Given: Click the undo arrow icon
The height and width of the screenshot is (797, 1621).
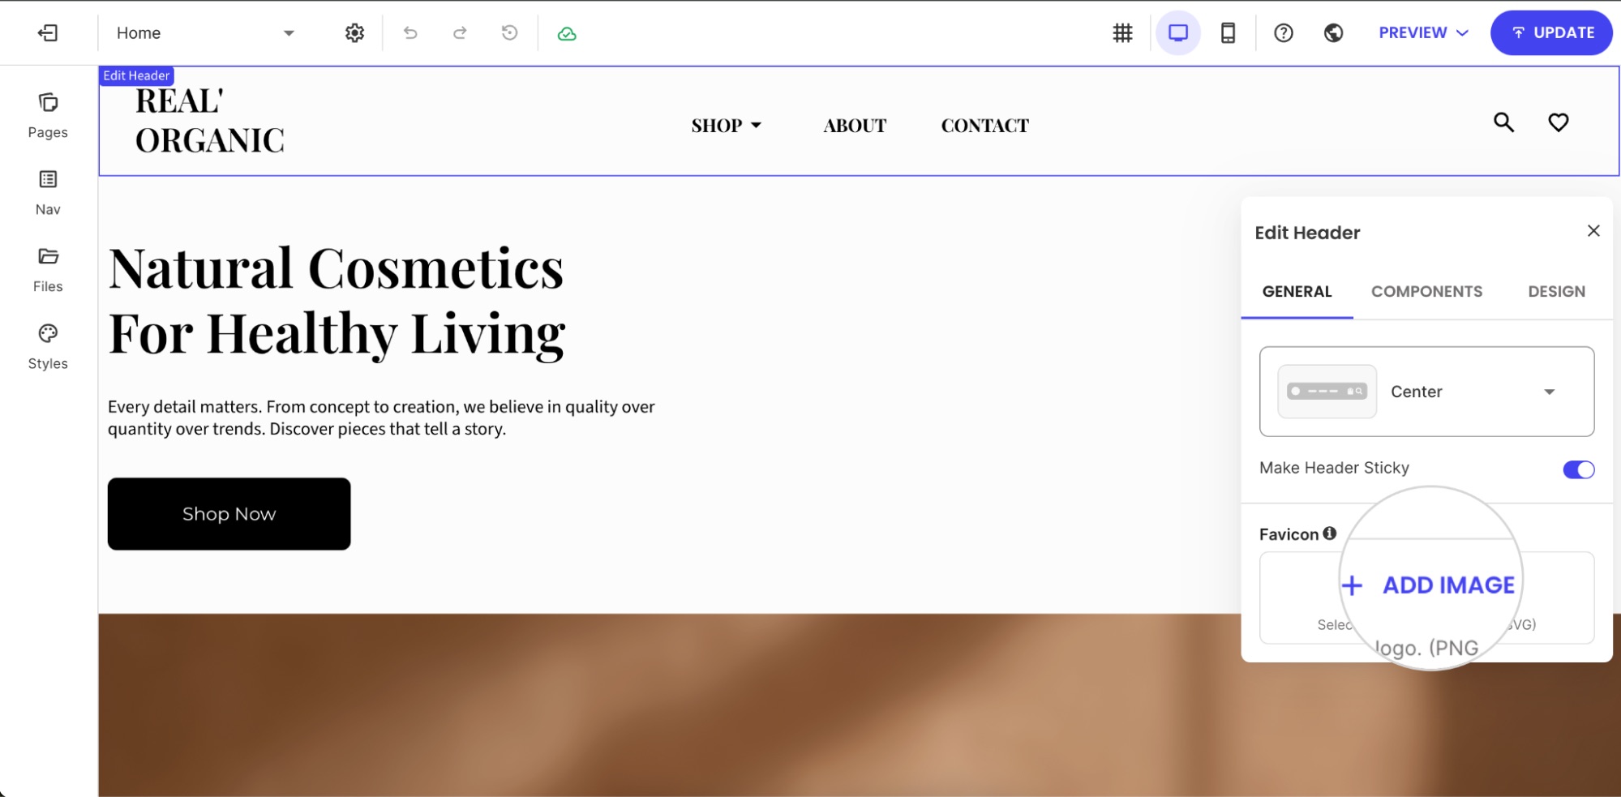Looking at the screenshot, I should pyautogui.click(x=410, y=33).
